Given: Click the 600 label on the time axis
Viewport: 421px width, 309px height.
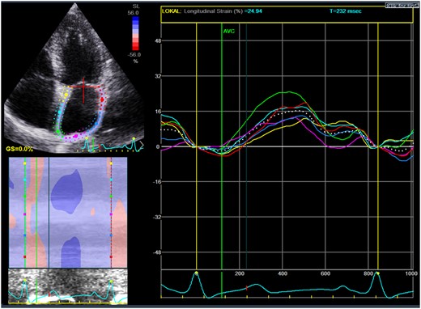Looking at the screenshot, I should [x=325, y=273].
